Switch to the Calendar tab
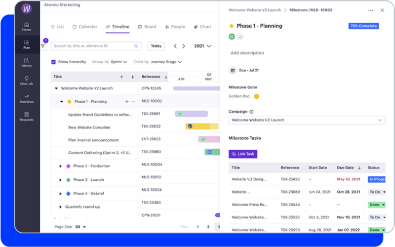 pos(85,27)
